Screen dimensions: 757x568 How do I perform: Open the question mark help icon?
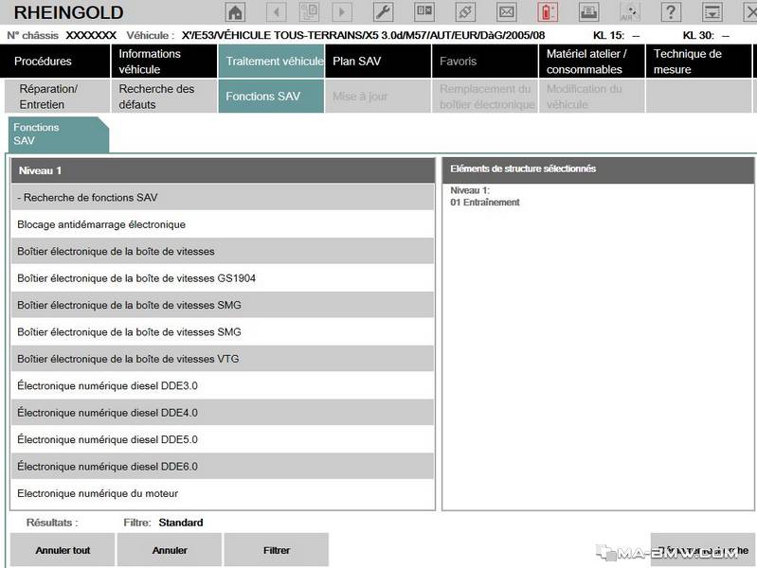[x=671, y=12]
